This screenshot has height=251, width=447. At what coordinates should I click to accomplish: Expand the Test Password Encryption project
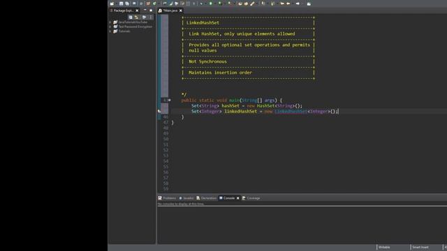[x=110, y=26]
